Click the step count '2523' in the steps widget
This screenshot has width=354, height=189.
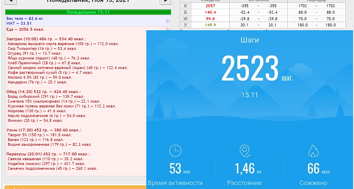click(x=250, y=69)
